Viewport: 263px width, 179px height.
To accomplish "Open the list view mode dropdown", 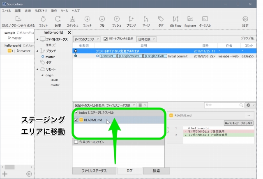I will [x=142, y=105].
